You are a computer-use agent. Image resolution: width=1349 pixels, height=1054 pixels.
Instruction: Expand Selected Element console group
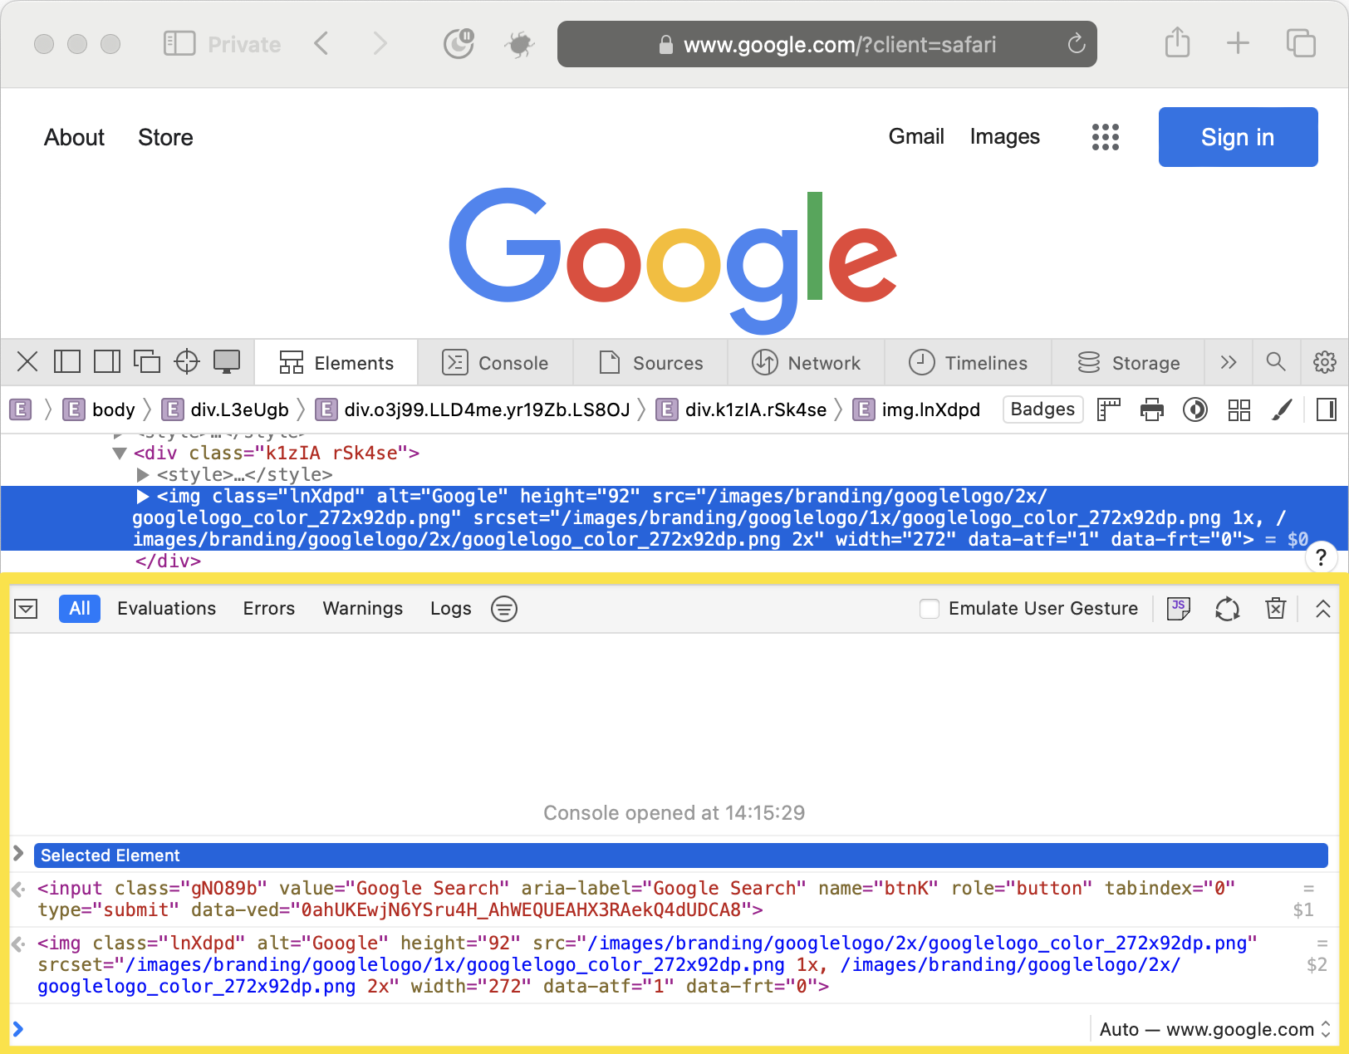tap(18, 854)
